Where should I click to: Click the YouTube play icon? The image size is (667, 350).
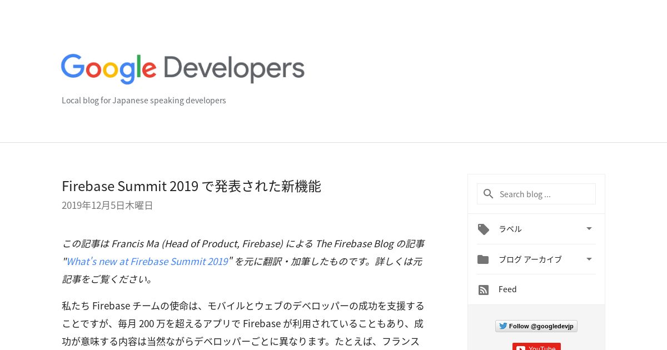[521, 348]
